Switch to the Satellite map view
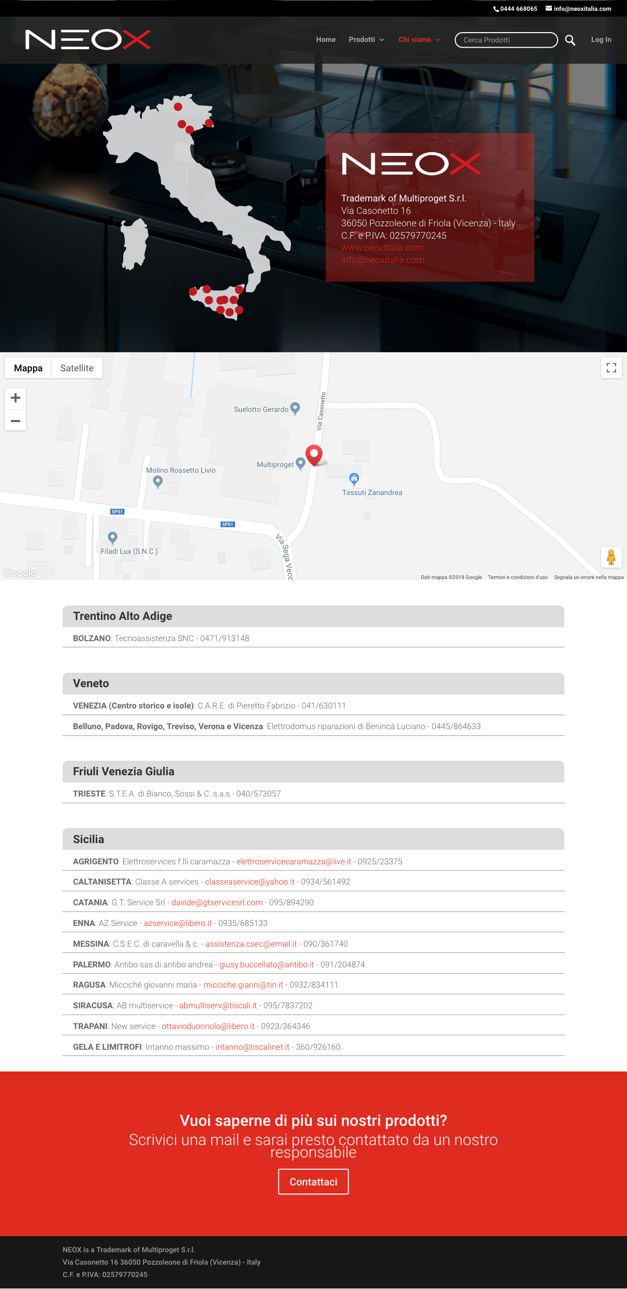 [x=77, y=368]
